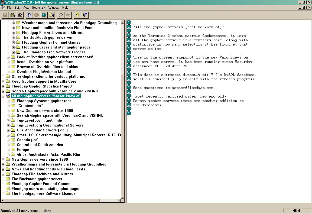The image size is (312, 214).
Task: Click the 'Received 34 menu items ... done' status text
Action: click(x=26, y=211)
